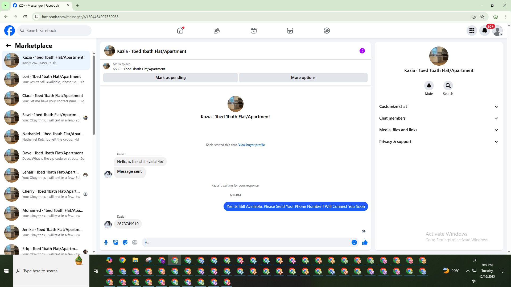Screen dimensions: 511x287
Task: Click the chat list scrollbar
Action: pyautogui.click(x=94, y=95)
